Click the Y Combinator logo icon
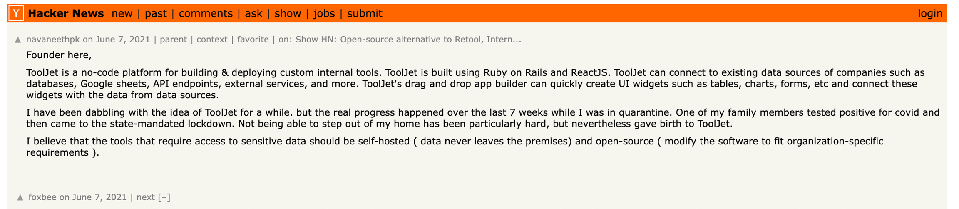The image size is (959, 209). pyautogui.click(x=16, y=14)
